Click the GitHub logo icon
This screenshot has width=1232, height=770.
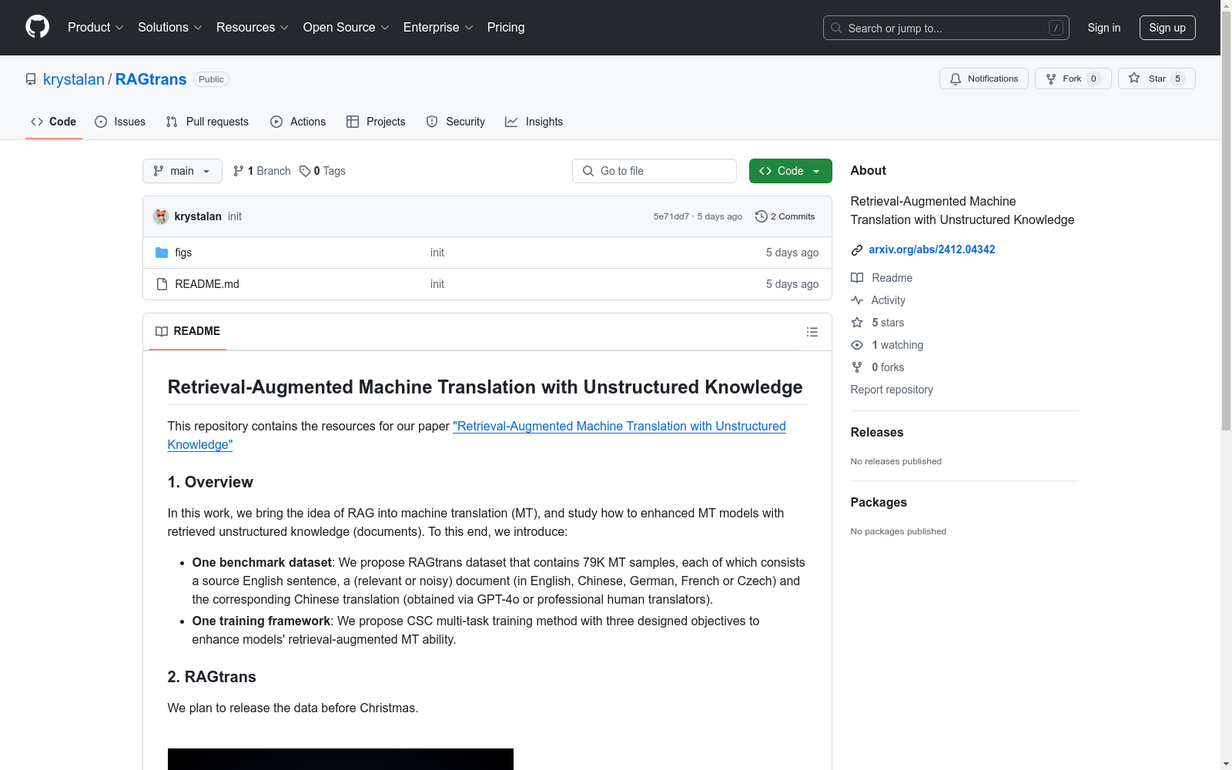[37, 27]
